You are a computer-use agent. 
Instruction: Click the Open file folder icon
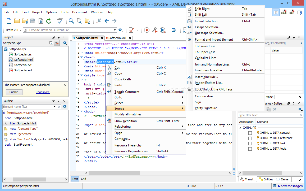tap(17, 21)
